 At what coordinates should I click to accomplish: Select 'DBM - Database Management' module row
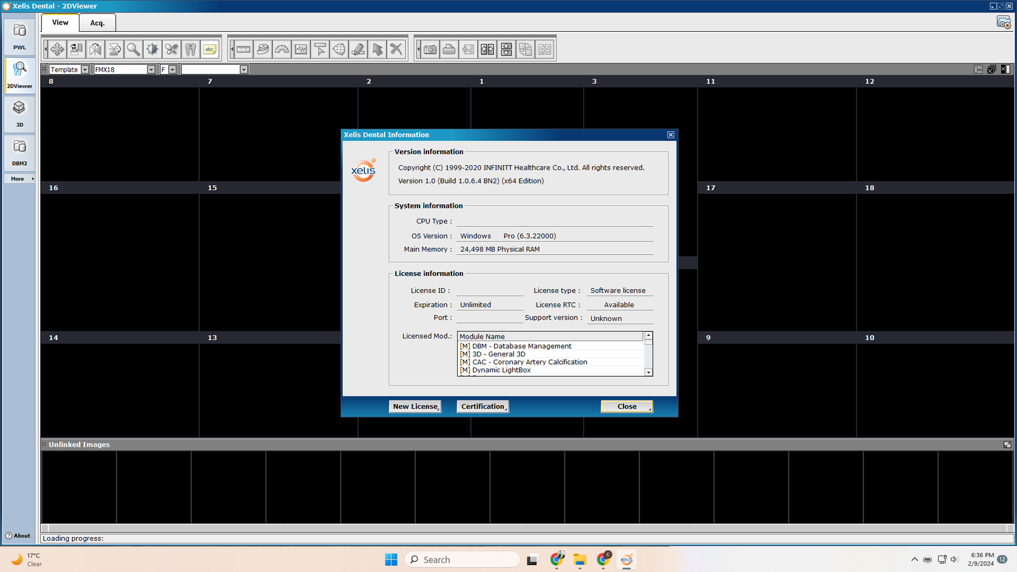point(550,346)
